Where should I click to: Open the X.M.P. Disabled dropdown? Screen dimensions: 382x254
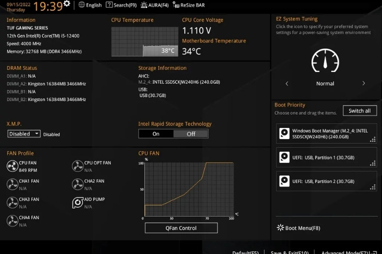(24, 134)
